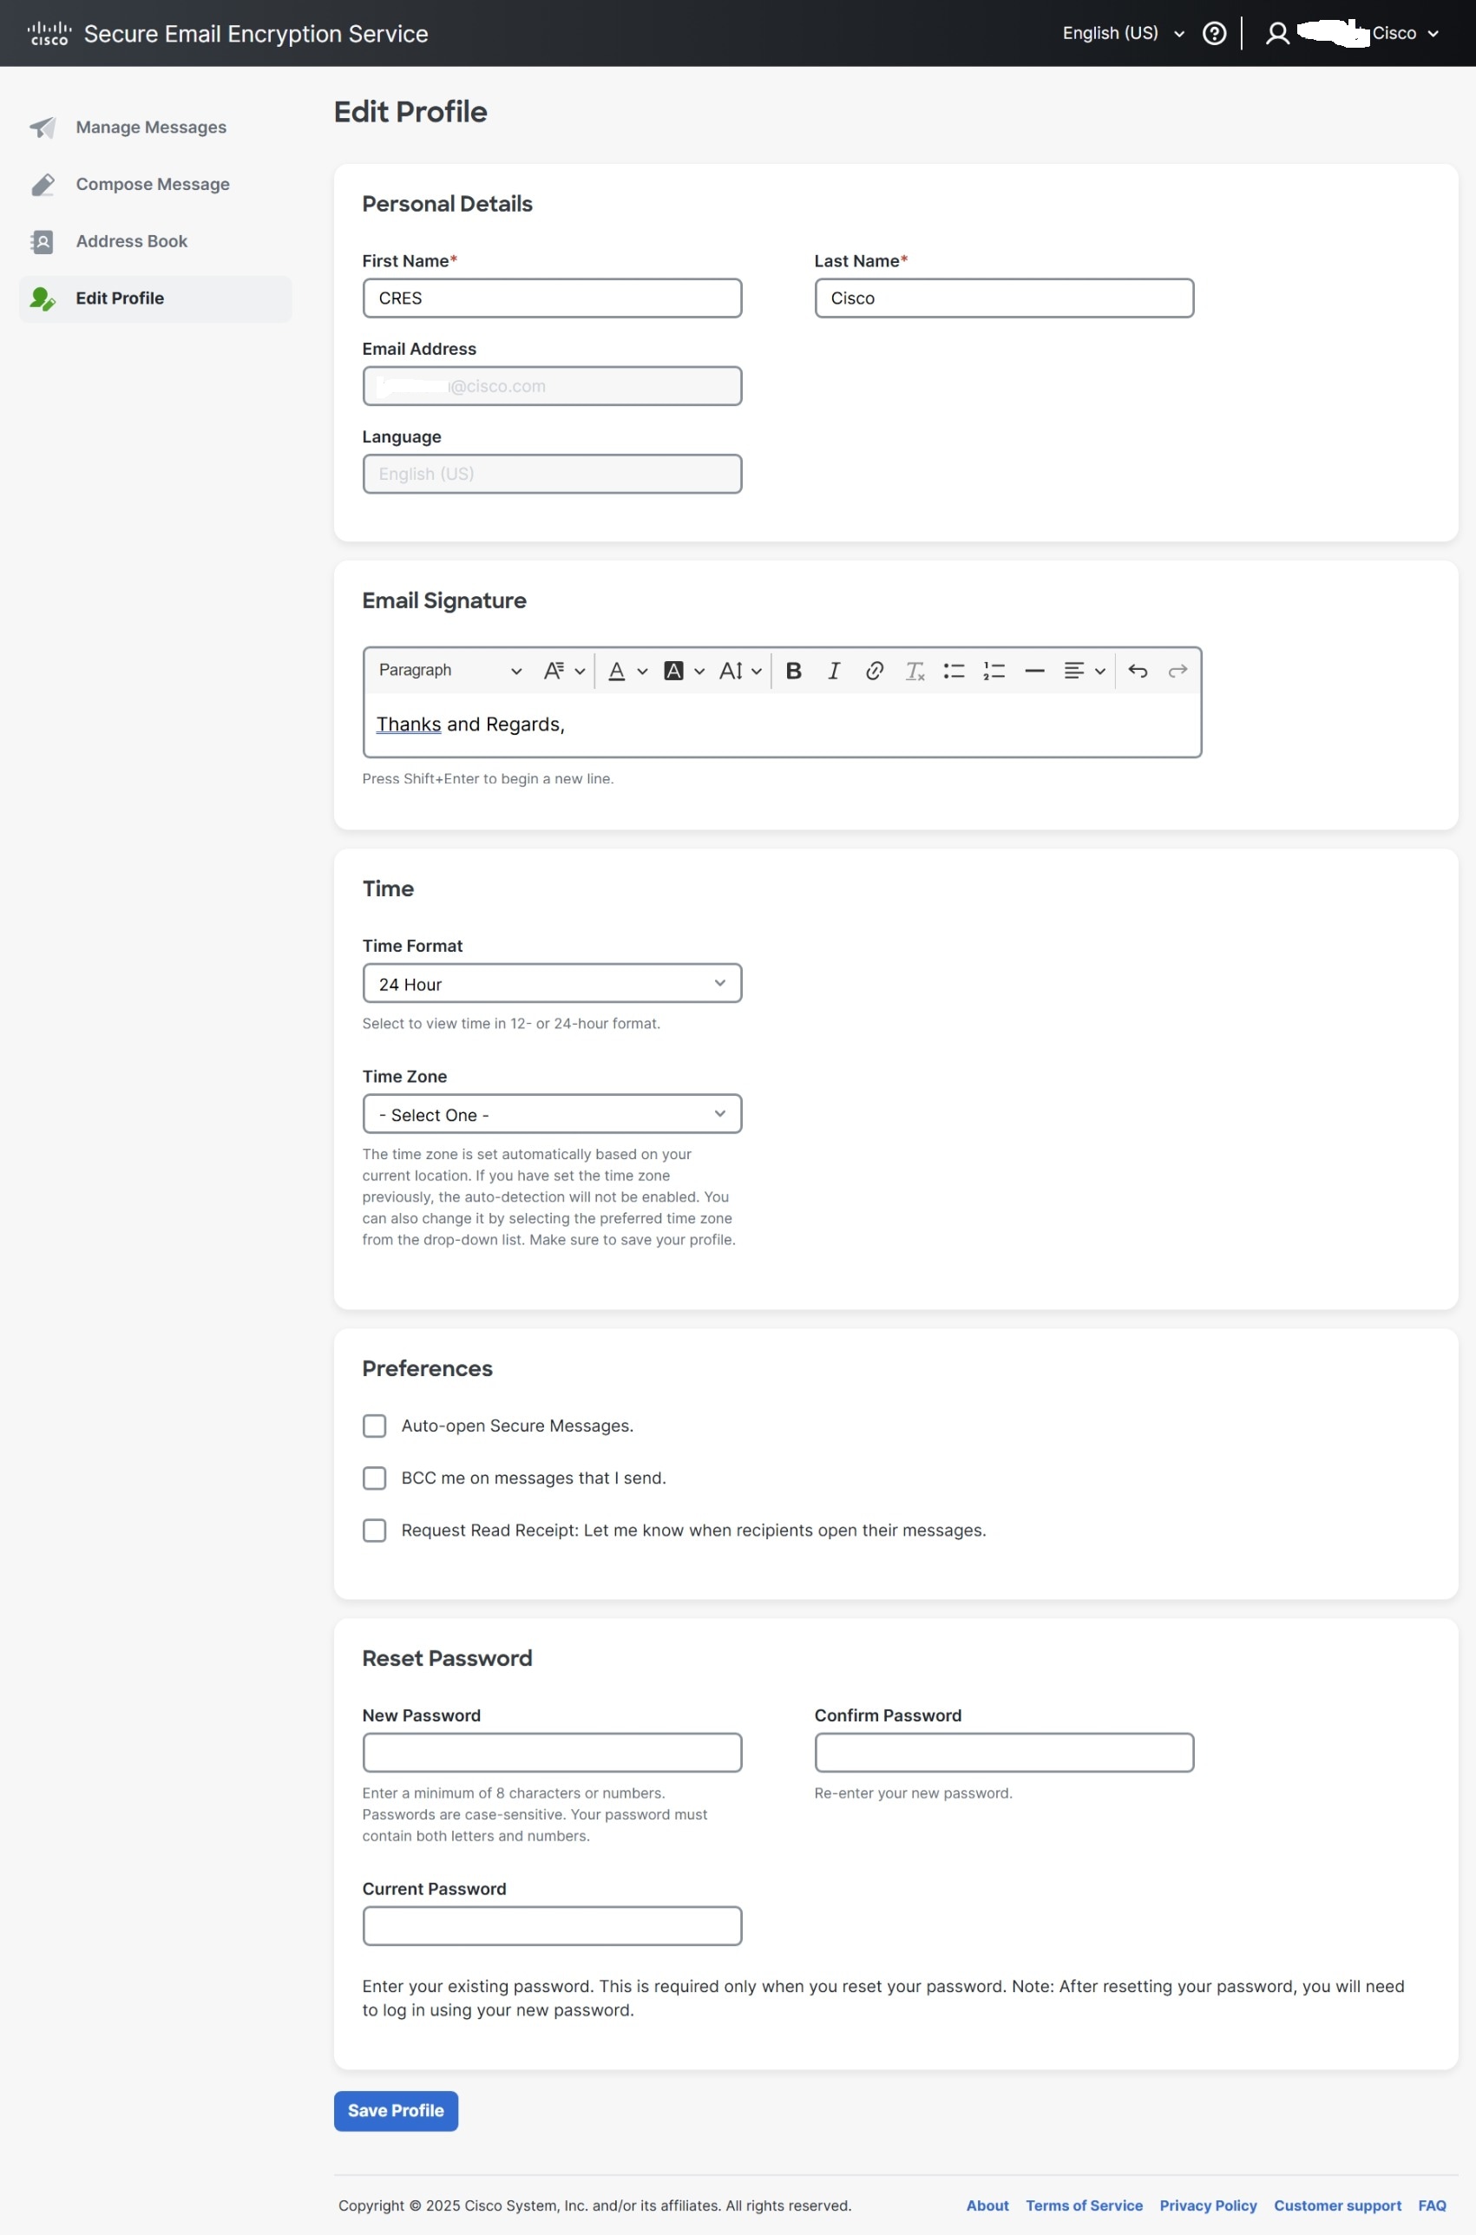Expand the background color chevron arrow
1476x2235 pixels.
coord(699,672)
